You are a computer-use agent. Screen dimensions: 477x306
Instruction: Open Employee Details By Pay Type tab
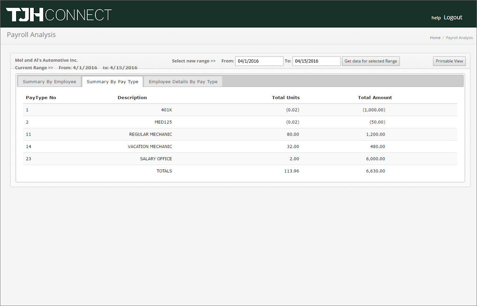183,82
